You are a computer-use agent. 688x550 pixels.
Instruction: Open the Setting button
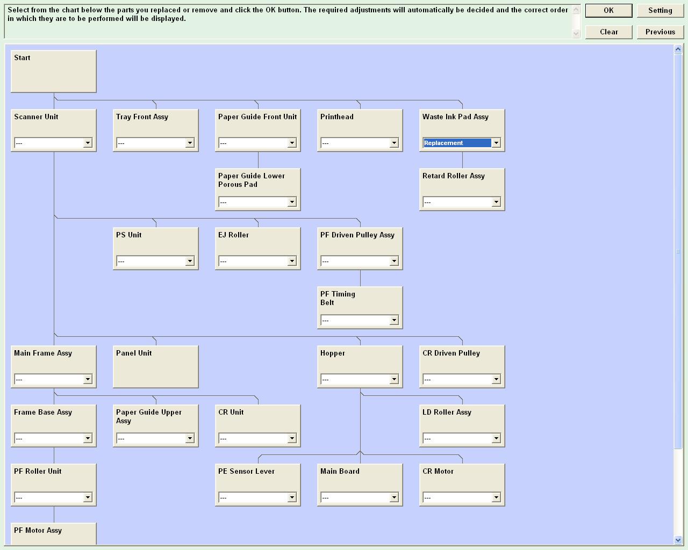pyautogui.click(x=660, y=11)
